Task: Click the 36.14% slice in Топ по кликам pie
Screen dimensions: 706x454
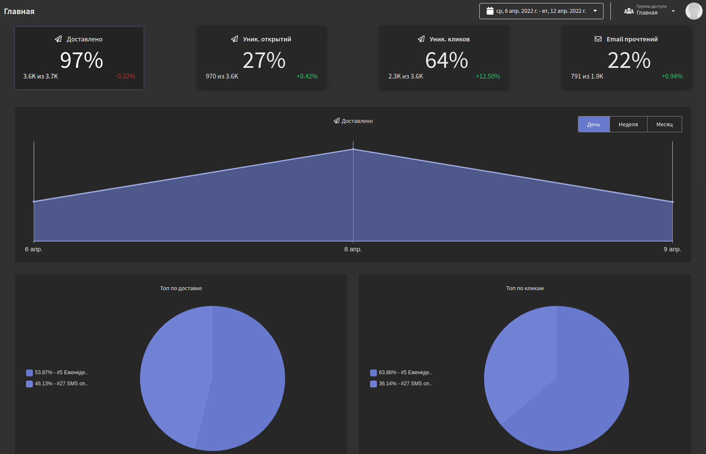Action: [x=521, y=363]
